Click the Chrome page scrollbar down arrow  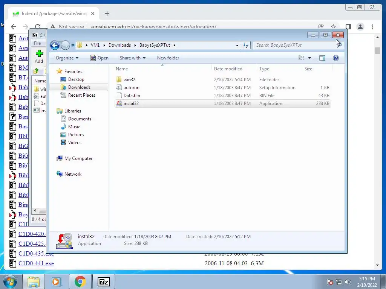point(377,265)
